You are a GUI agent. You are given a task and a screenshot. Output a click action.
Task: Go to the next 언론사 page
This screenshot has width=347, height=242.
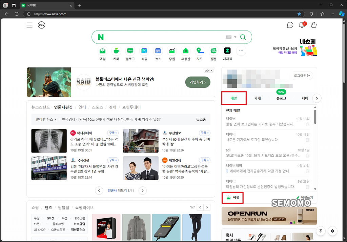coord(143,190)
